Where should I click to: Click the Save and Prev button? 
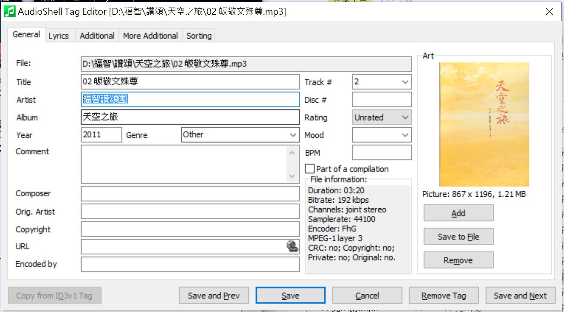click(214, 296)
